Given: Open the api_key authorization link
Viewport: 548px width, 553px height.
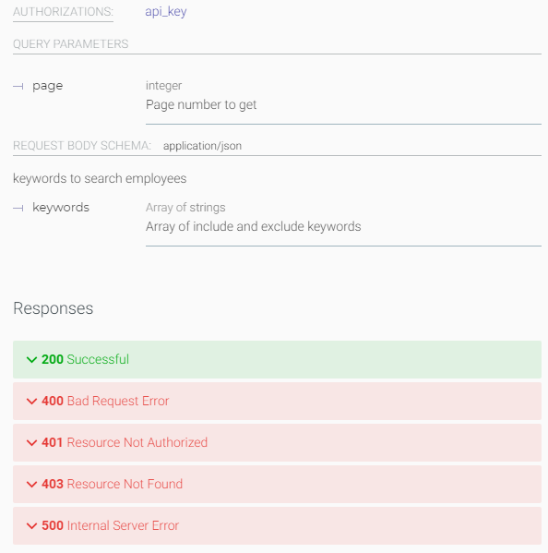Looking at the screenshot, I should (166, 12).
